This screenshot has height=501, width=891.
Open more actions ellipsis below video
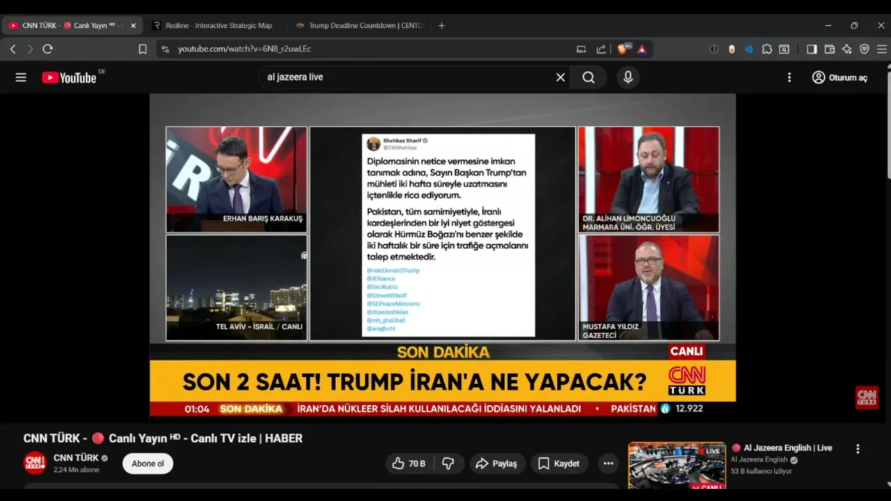tap(608, 463)
